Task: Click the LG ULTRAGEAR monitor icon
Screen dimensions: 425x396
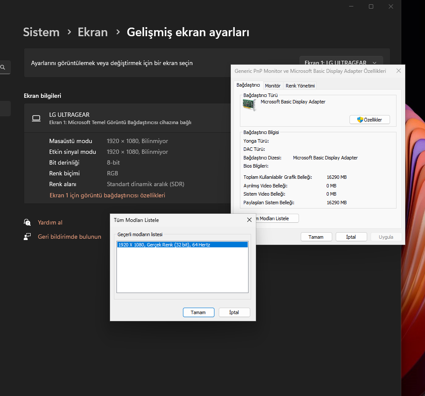Action: [x=36, y=118]
